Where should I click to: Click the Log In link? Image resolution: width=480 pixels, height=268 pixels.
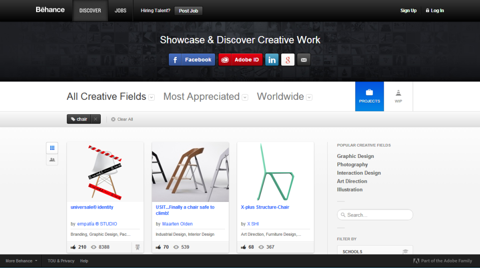click(x=435, y=10)
